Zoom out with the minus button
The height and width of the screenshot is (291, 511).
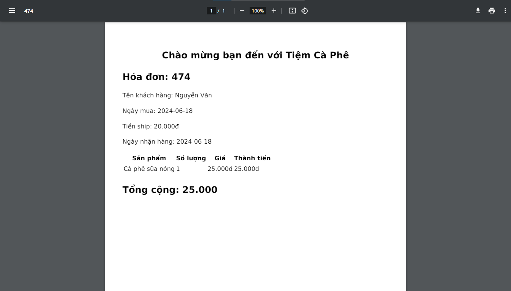tap(242, 11)
